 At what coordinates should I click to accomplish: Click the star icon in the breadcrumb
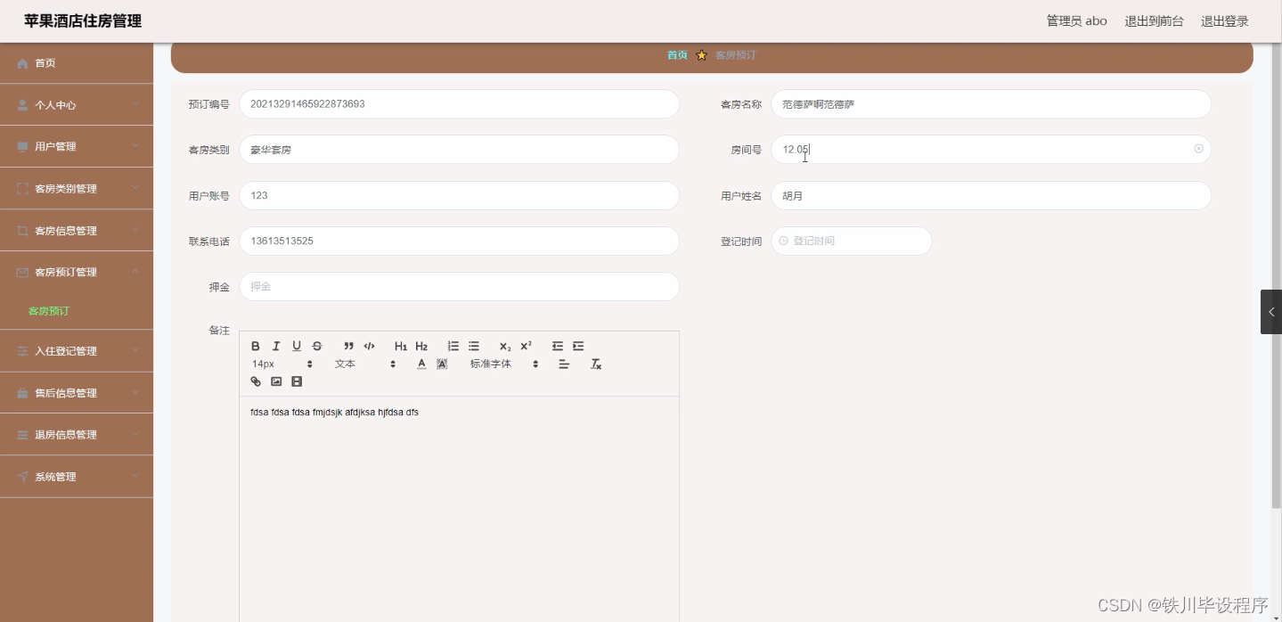coord(701,55)
